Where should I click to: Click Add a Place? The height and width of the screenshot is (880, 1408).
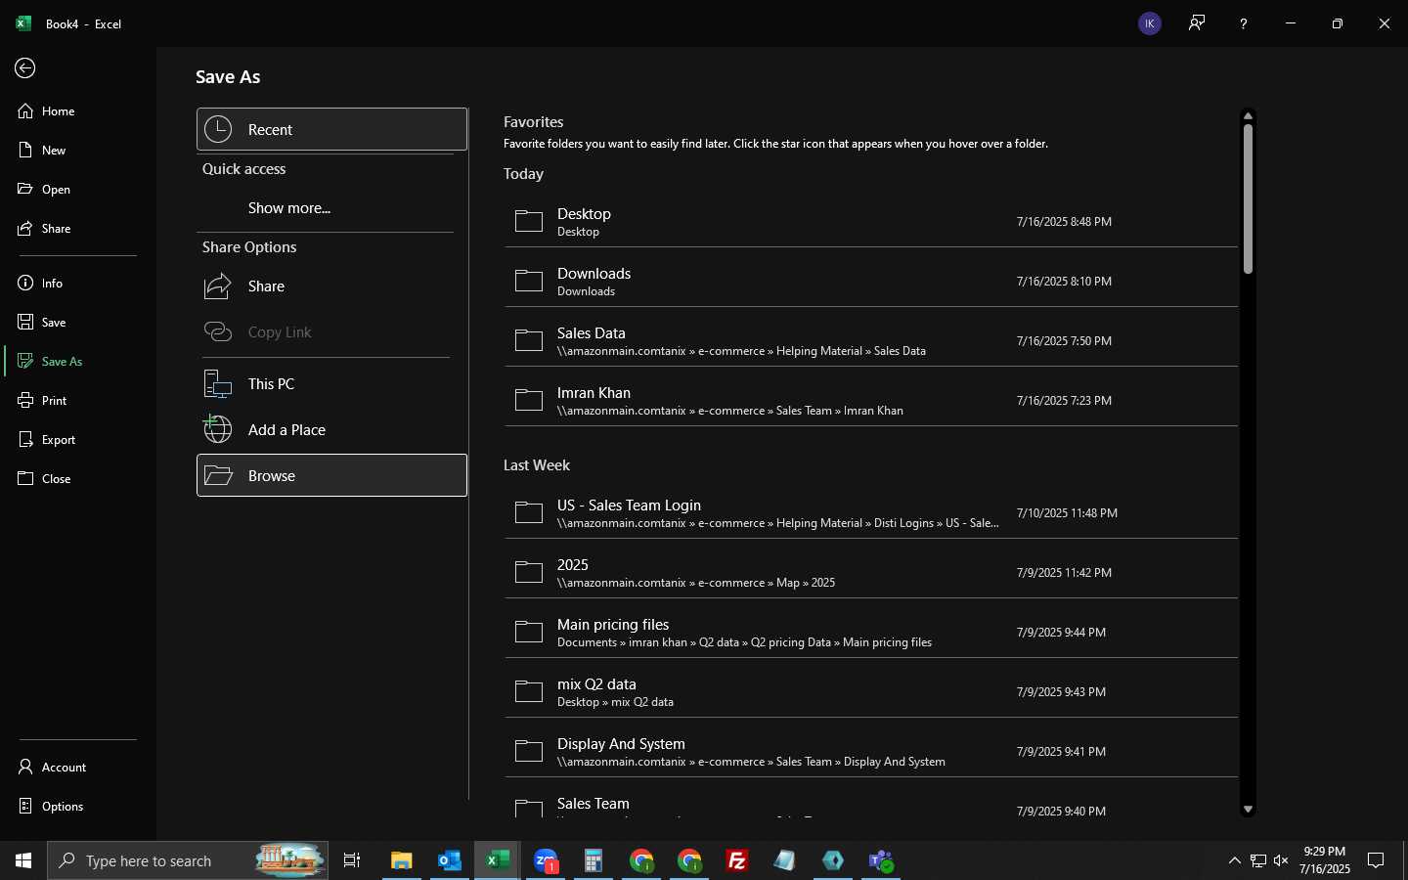[x=332, y=430]
